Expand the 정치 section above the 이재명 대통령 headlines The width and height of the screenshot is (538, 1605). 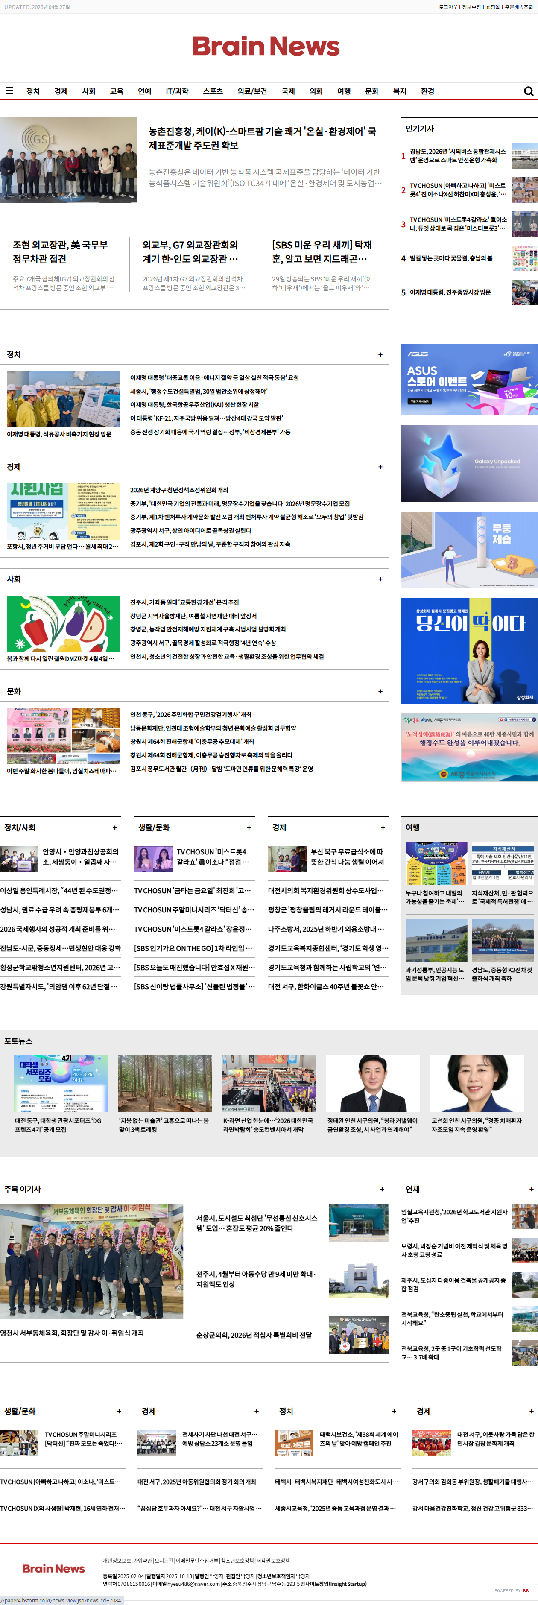pos(380,354)
